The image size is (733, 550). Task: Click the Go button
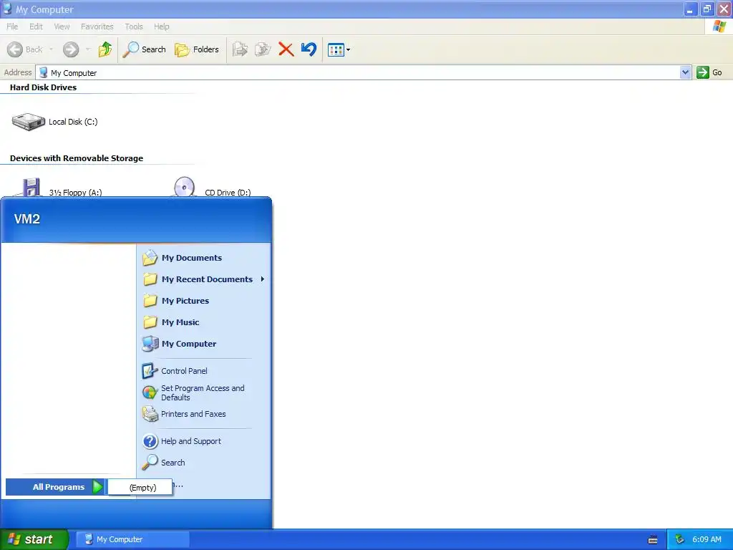tap(709, 72)
